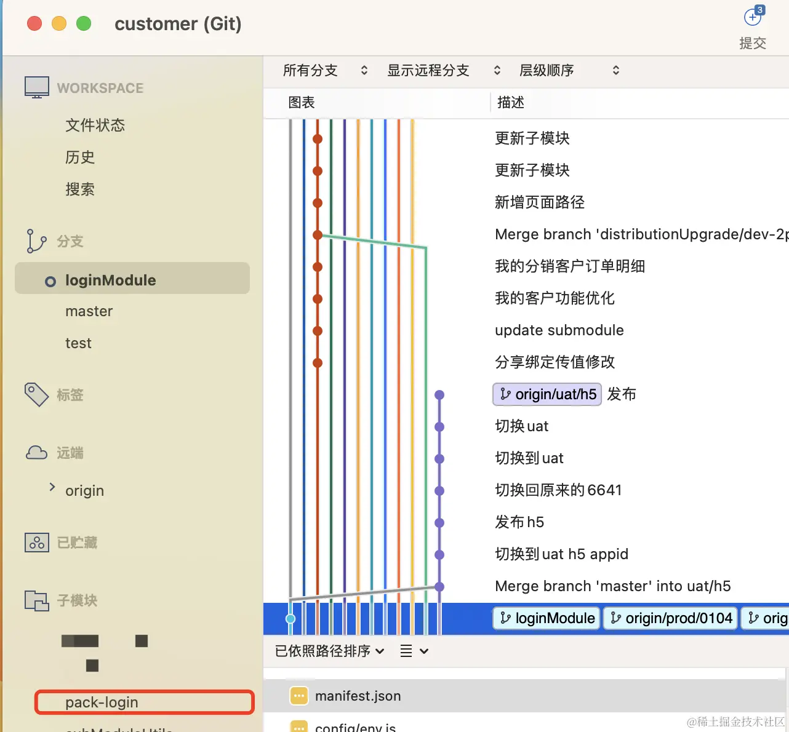Open 搜索 search view

pyautogui.click(x=80, y=189)
